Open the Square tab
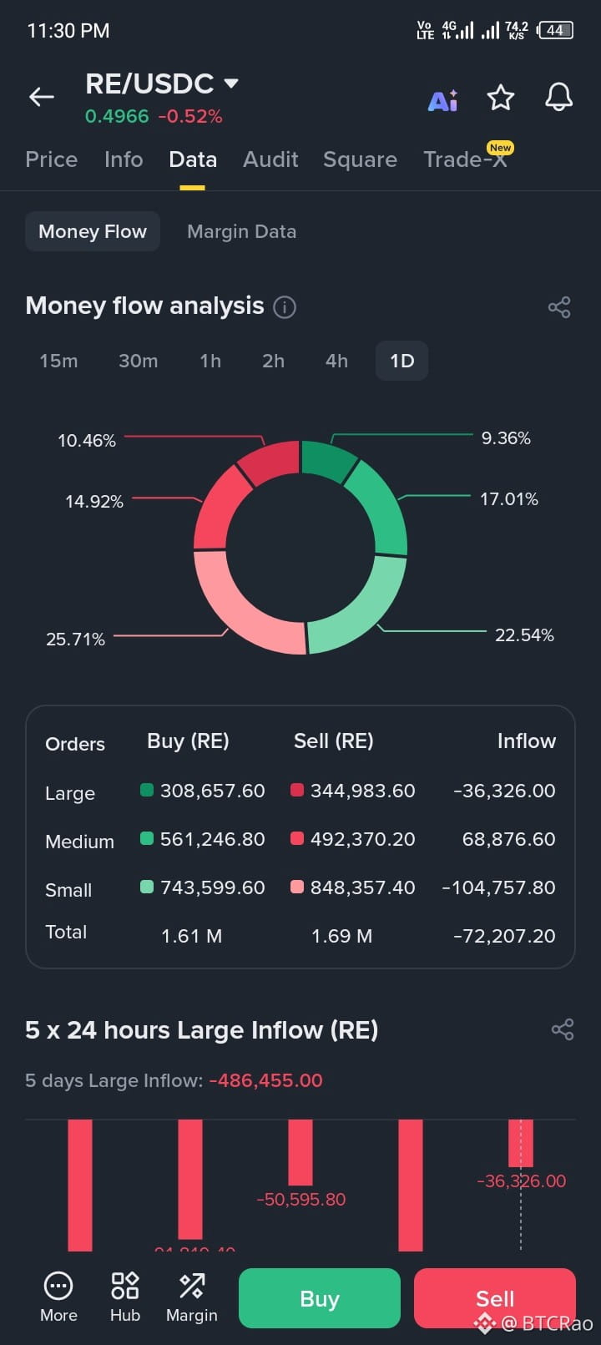The width and height of the screenshot is (601, 1345). pyautogui.click(x=360, y=159)
